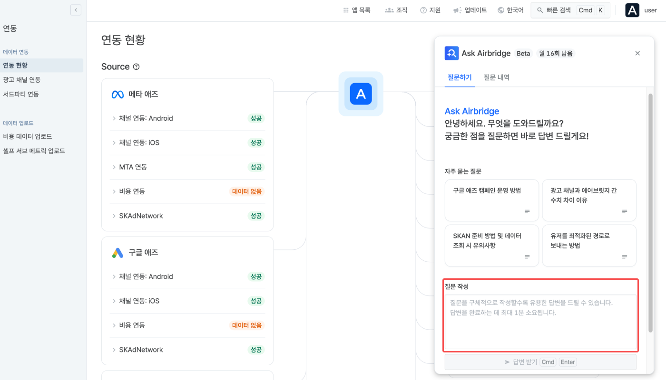This screenshot has width=666, height=380.
Task: Expand 구글 애즈 채널 연동: iOS row
Action: click(x=187, y=301)
